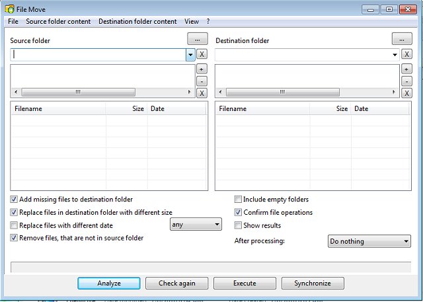Remove entry with source list minus button
This screenshot has width=423, height=302.
click(202, 81)
